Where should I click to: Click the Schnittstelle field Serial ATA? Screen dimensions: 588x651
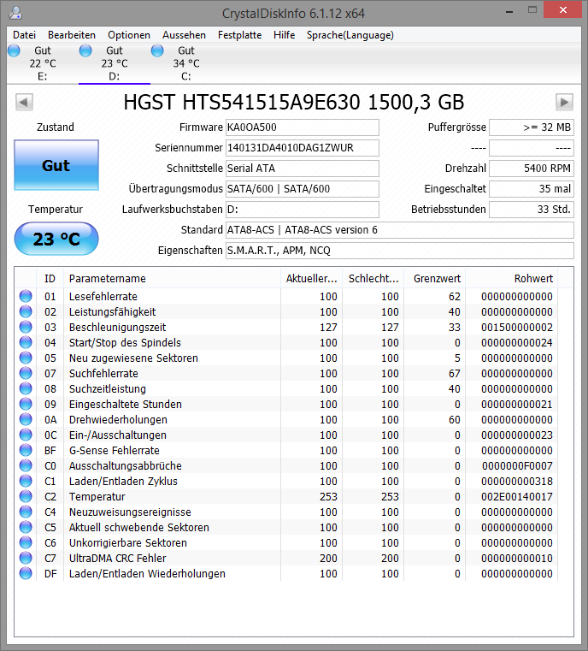[303, 169]
